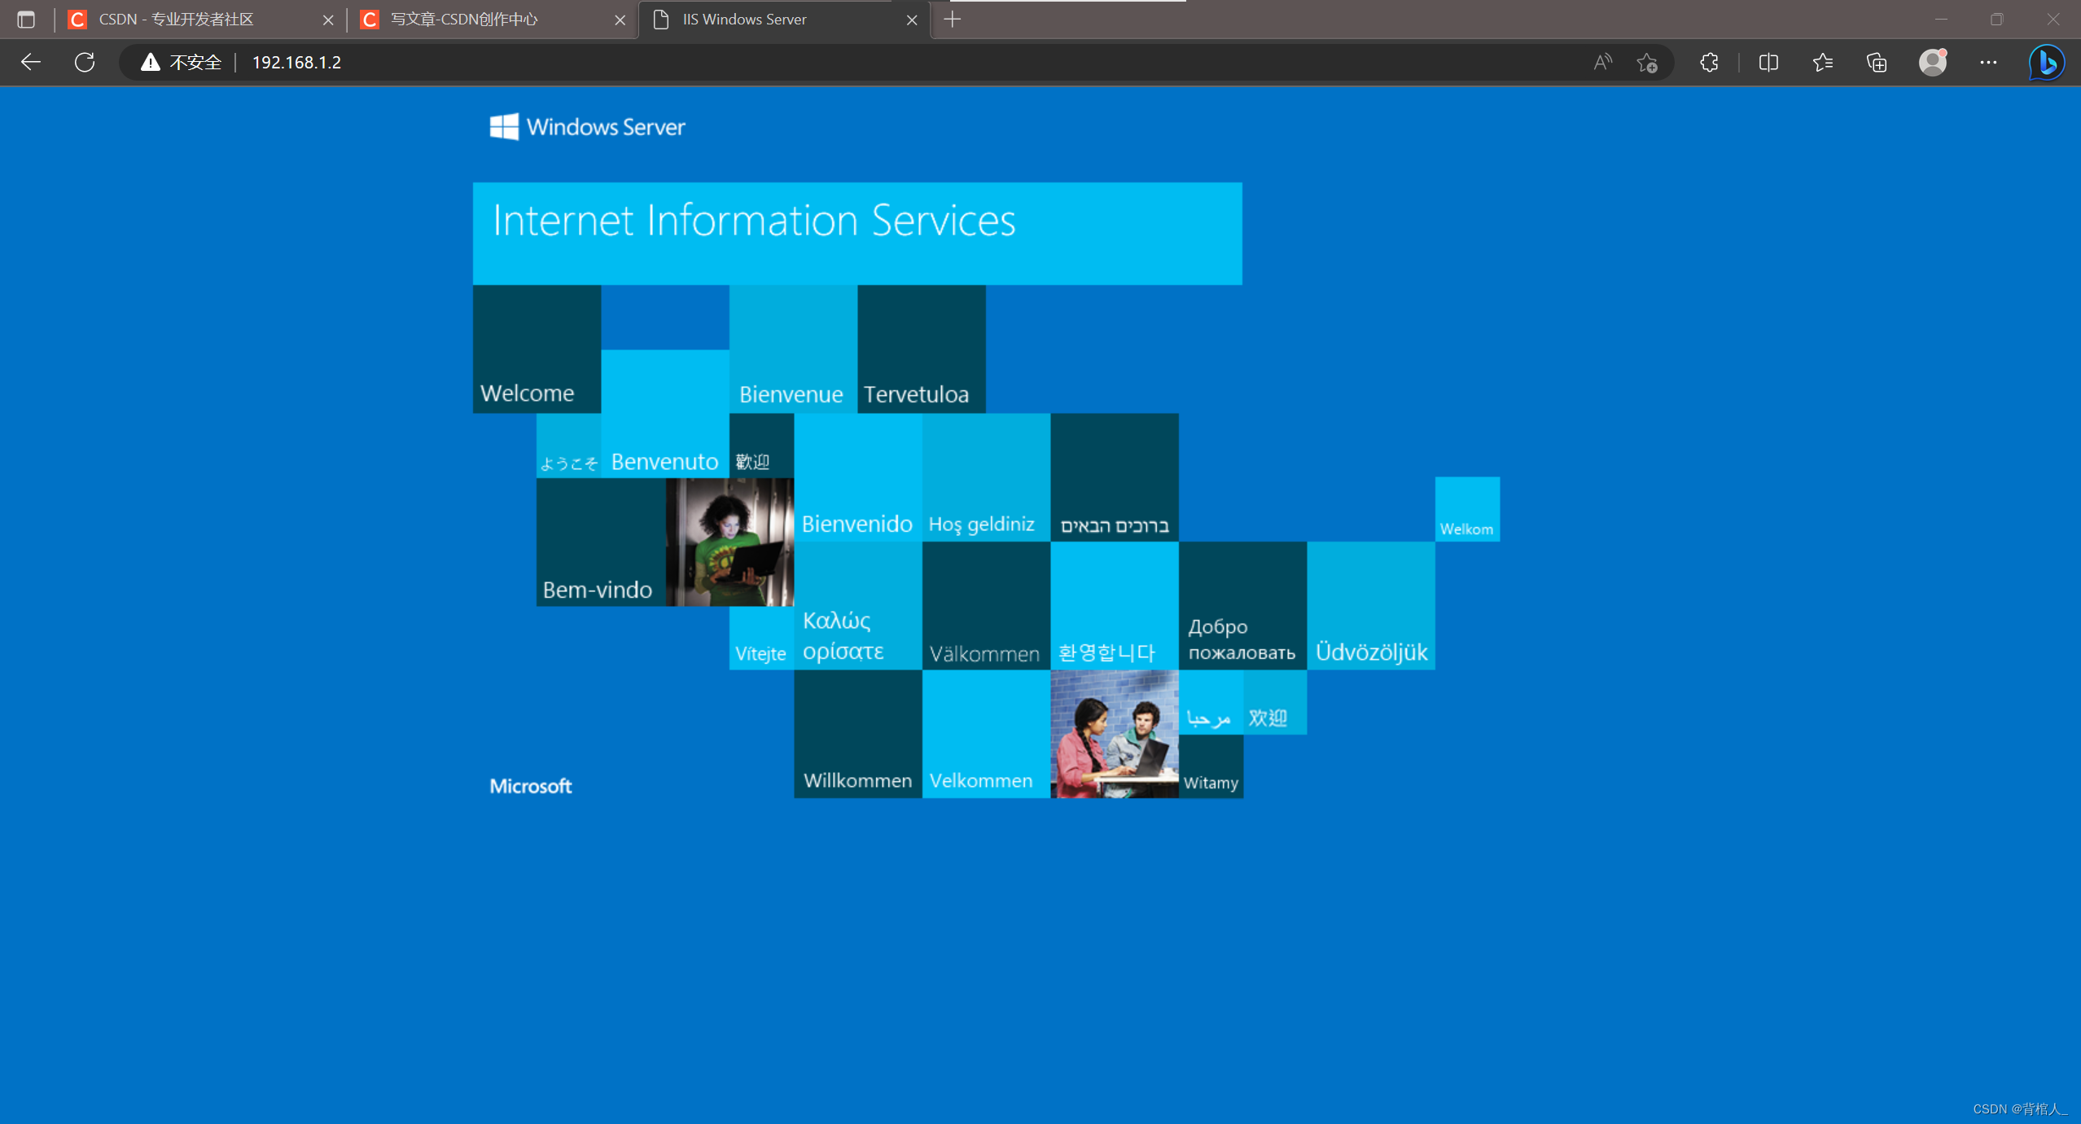
Task: Open the Collections panel
Action: [x=1877, y=62]
